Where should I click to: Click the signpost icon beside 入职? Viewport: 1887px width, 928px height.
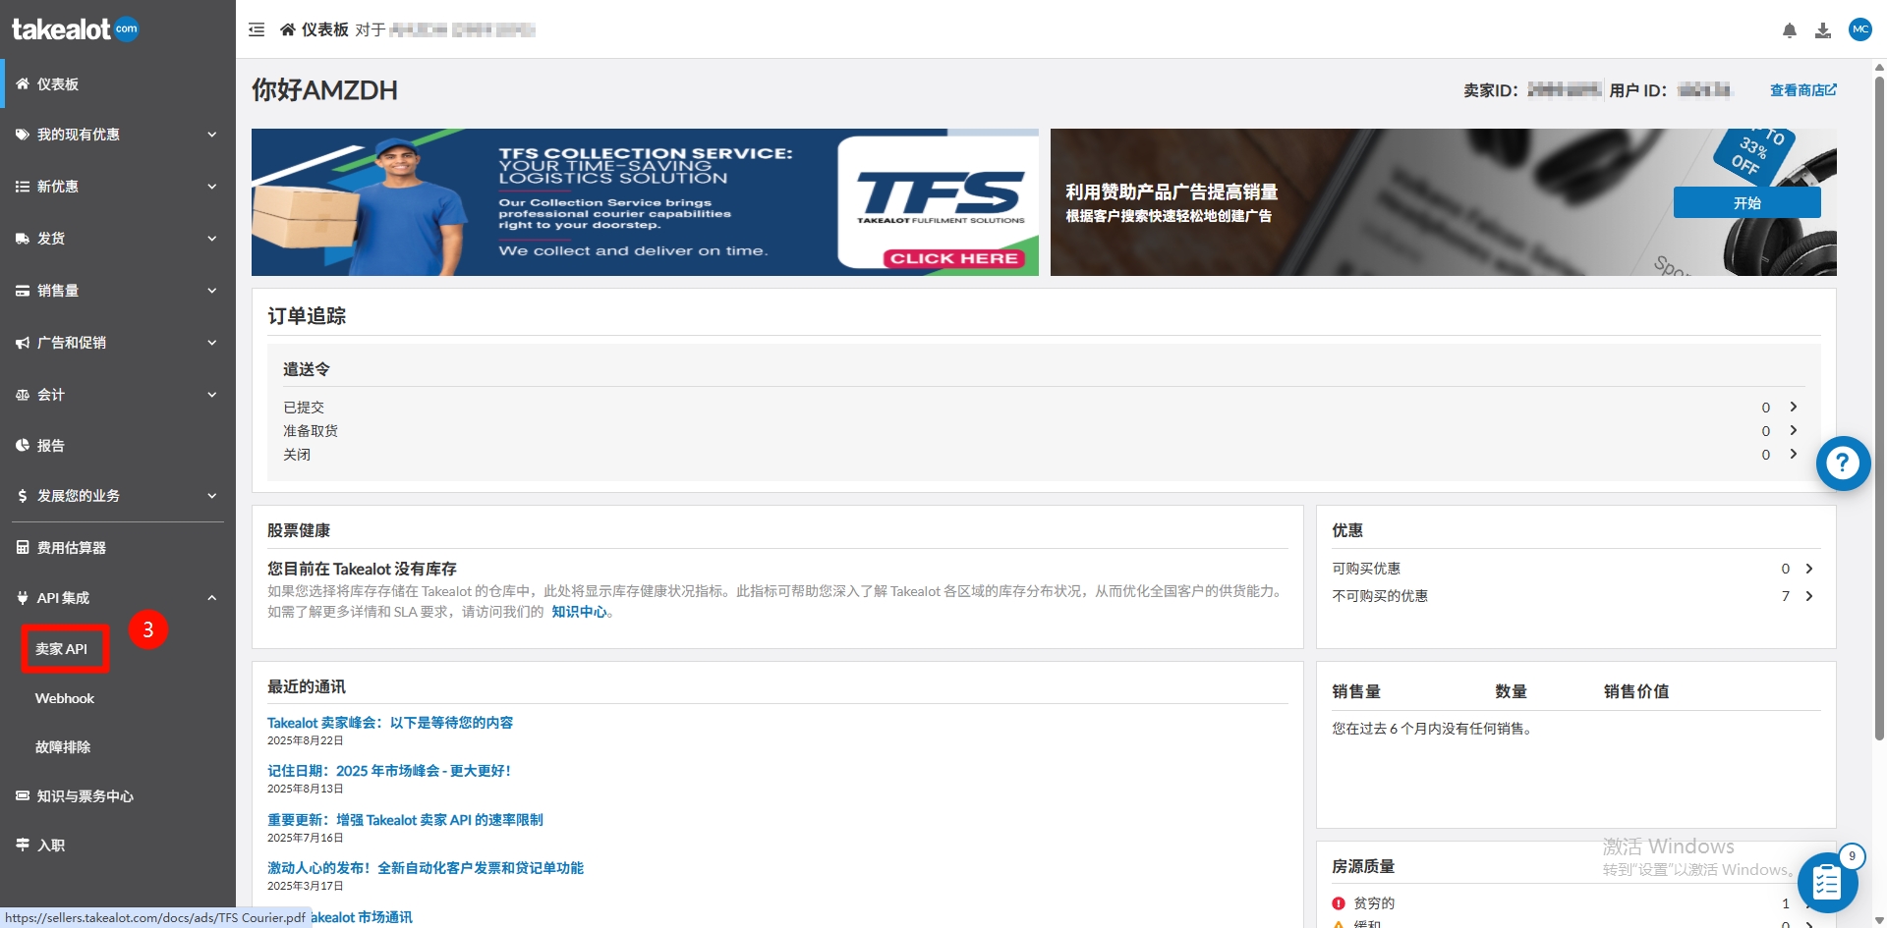click(x=23, y=845)
